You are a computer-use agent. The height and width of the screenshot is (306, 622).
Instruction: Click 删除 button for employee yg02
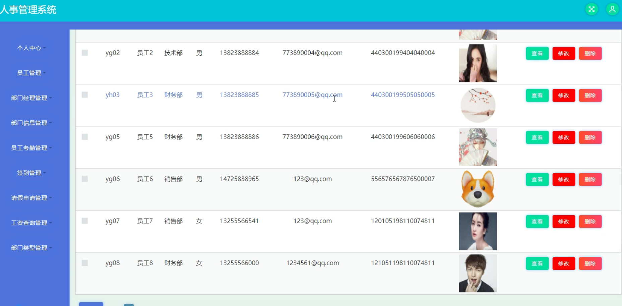click(590, 53)
